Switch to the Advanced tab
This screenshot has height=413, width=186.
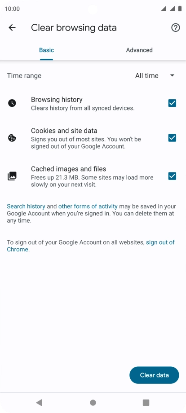[x=139, y=50]
